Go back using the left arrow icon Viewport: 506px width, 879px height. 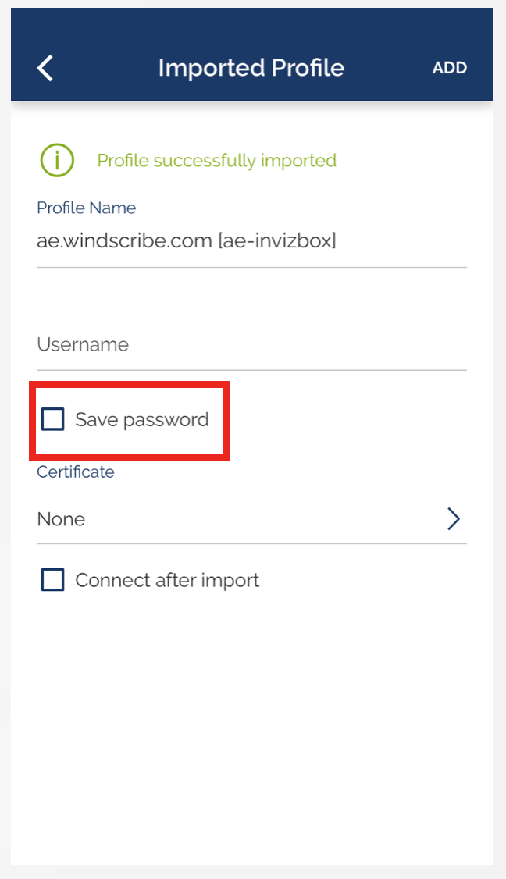(x=46, y=68)
